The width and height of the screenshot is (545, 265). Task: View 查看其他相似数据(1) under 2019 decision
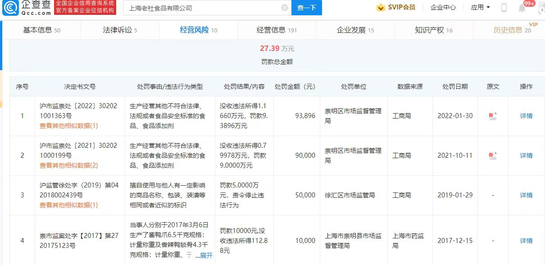[68, 205]
